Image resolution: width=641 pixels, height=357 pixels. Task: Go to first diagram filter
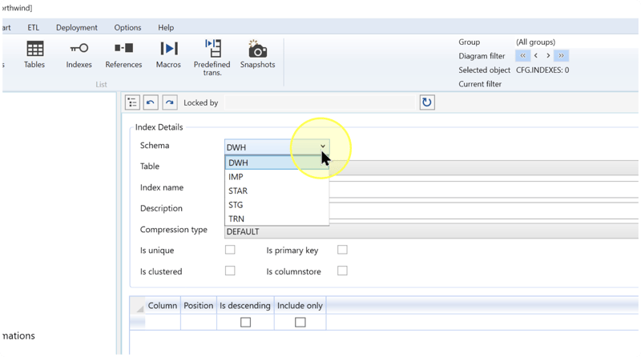[523, 55]
